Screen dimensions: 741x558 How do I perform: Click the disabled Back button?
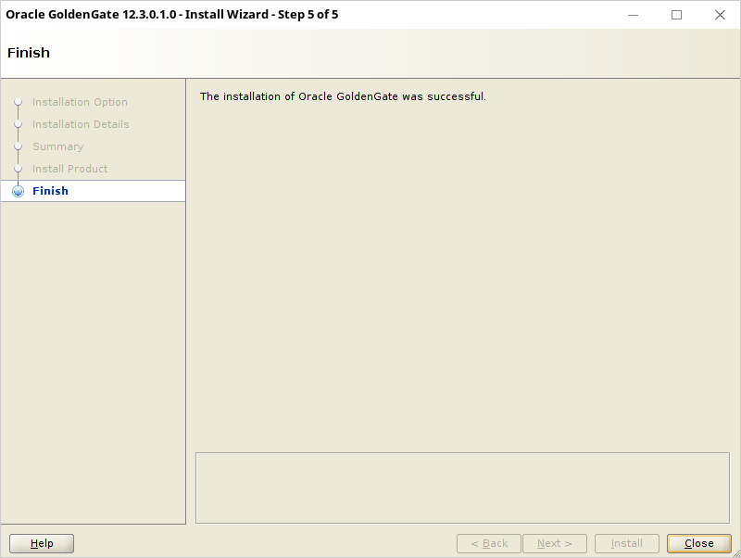click(x=489, y=543)
